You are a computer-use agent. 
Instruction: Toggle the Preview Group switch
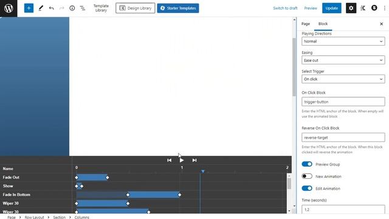[307, 164]
